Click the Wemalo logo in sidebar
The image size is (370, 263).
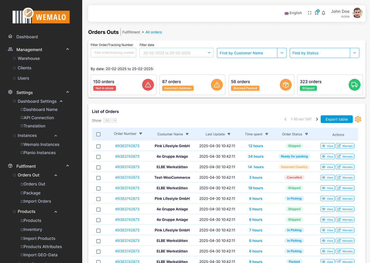click(41, 16)
